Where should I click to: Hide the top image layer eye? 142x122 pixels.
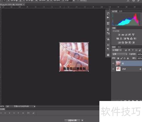click(113, 63)
